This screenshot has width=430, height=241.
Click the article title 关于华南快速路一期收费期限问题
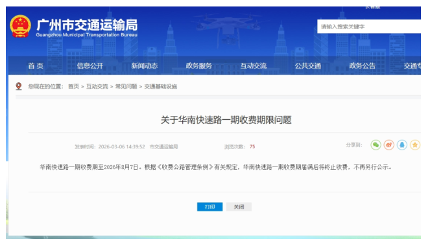(x=226, y=120)
